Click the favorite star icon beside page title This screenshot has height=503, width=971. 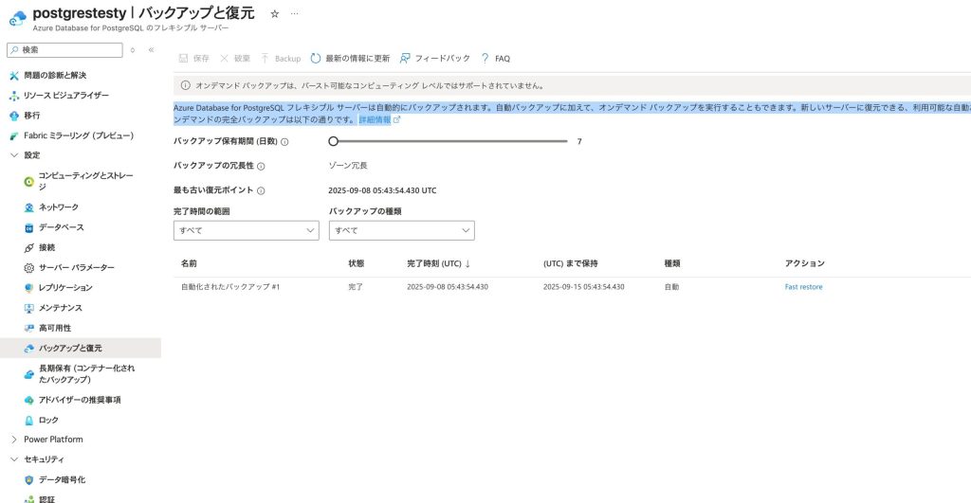(x=275, y=14)
